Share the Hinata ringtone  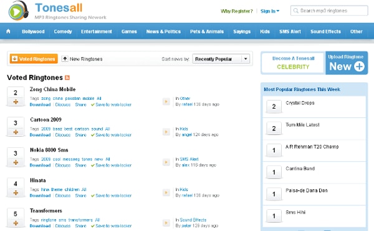(x=80, y=195)
